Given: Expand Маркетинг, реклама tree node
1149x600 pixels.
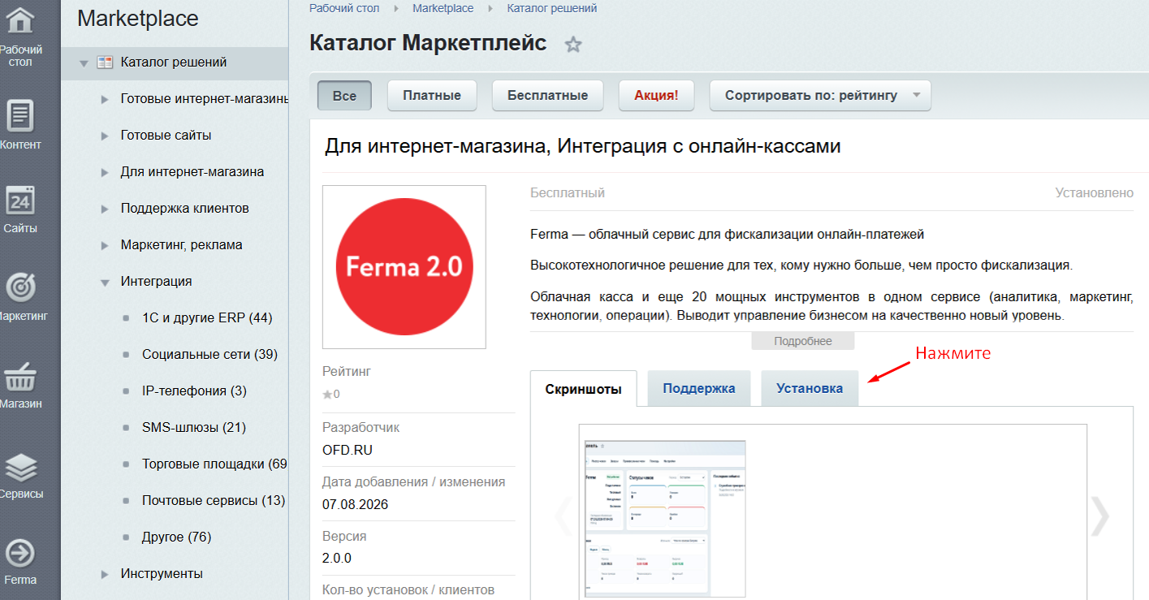Looking at the screenshot, I should [x=105, y=246].
